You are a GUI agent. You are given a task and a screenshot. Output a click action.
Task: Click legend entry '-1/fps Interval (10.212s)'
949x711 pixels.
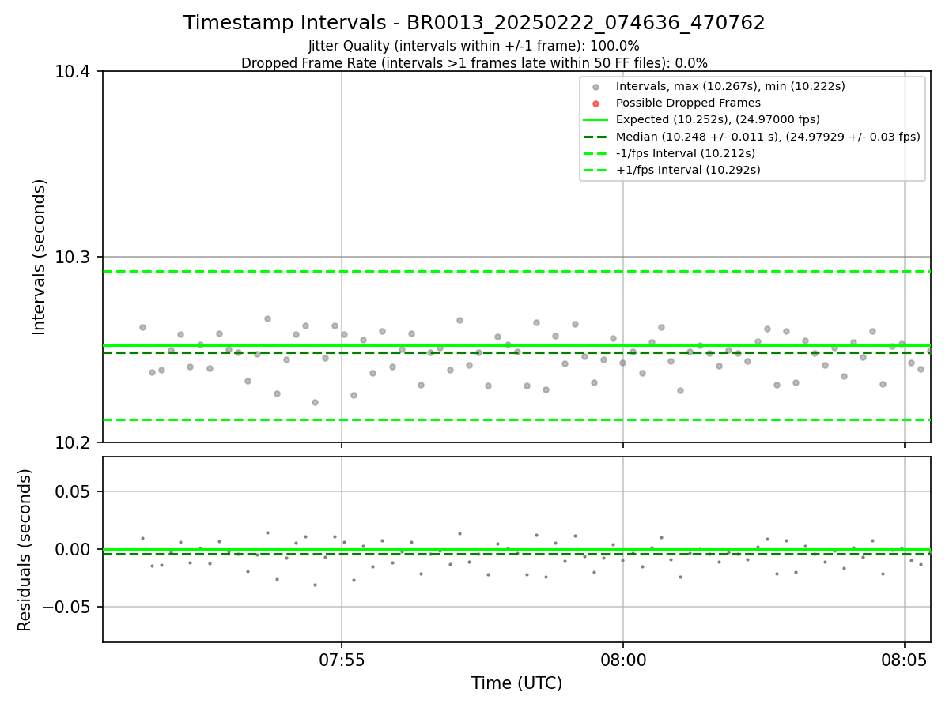[x=686, y=153]
